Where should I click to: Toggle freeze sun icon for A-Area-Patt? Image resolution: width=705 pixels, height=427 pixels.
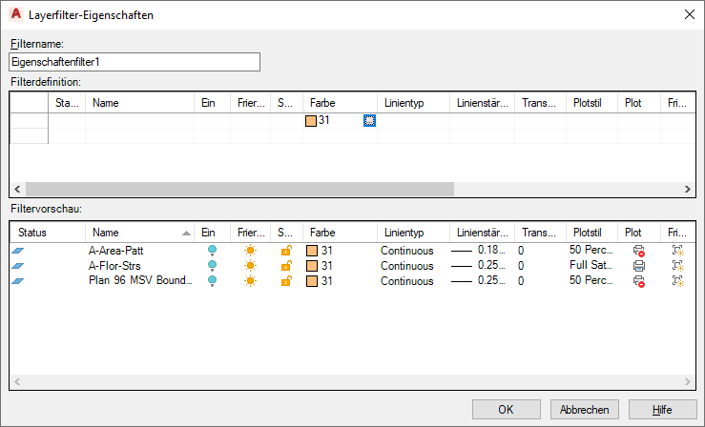[251, 251]
